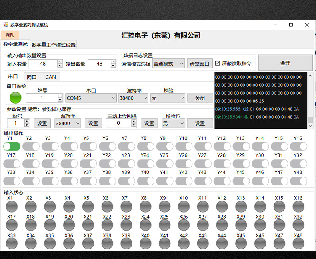The height and width of the screenshot is (259, 316).
Task: Open the 通信模式选择 dropdown showing 普通模式
Action: 168,64
